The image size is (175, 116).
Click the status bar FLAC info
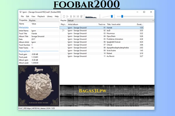[x=37, y=108]
